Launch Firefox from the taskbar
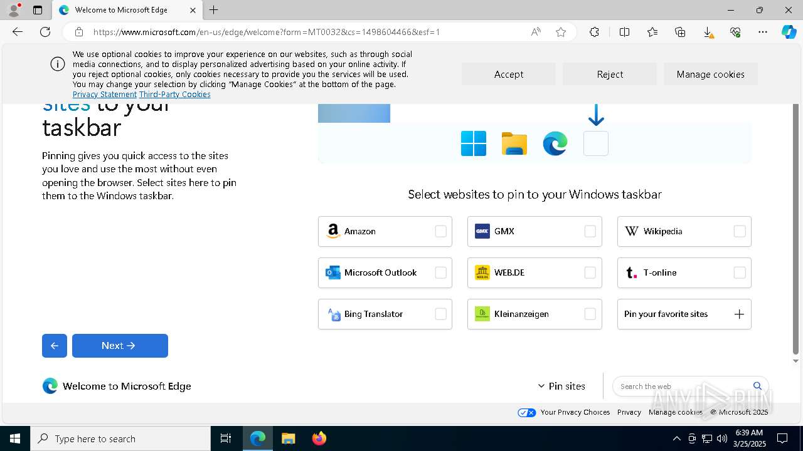803x451 pixels. point(319,438)
